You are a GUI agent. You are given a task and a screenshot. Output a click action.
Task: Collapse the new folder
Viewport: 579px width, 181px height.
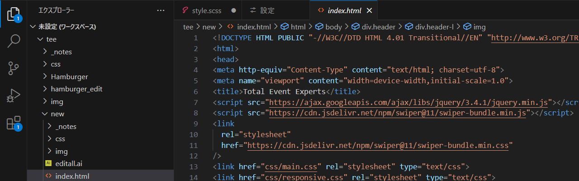click(x=57, y=114)
